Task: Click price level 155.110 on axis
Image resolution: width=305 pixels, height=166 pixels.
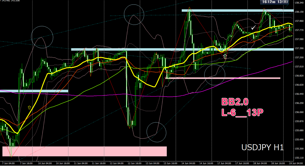Action: pyautogui.click(x=299, y=158)
